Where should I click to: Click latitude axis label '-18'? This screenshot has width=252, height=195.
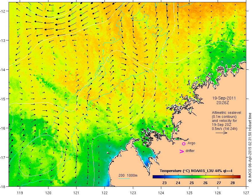pyautogui.click(x=3, y=187)
